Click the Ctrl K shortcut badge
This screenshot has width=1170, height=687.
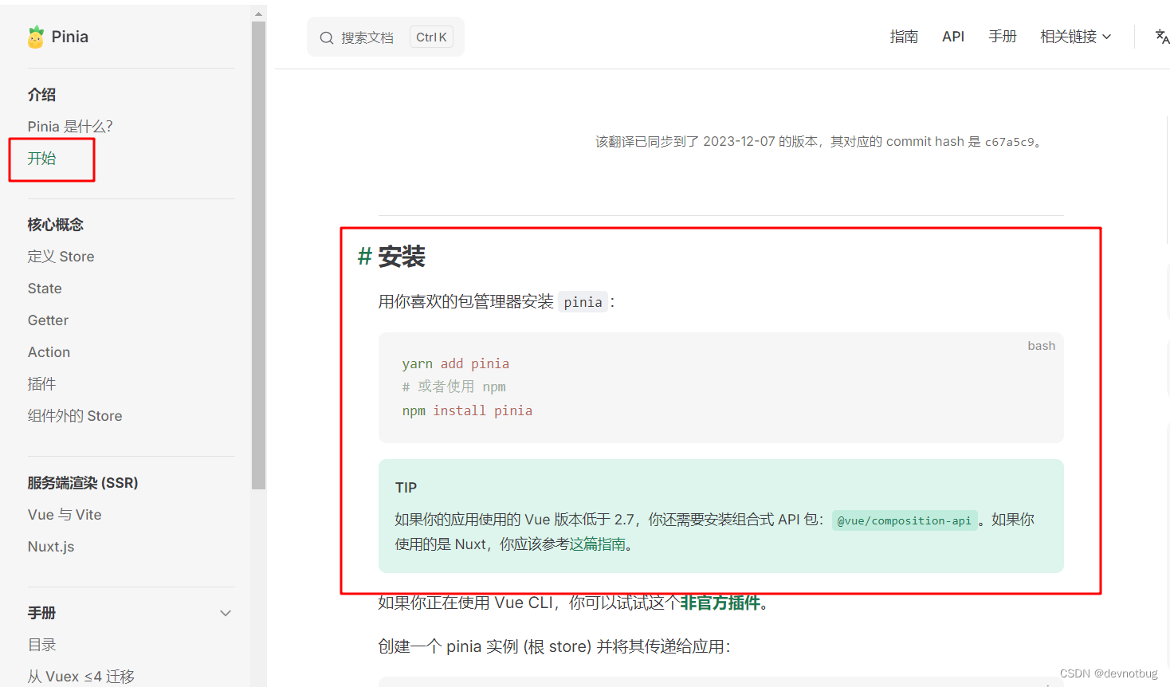[x=431, y=37]
